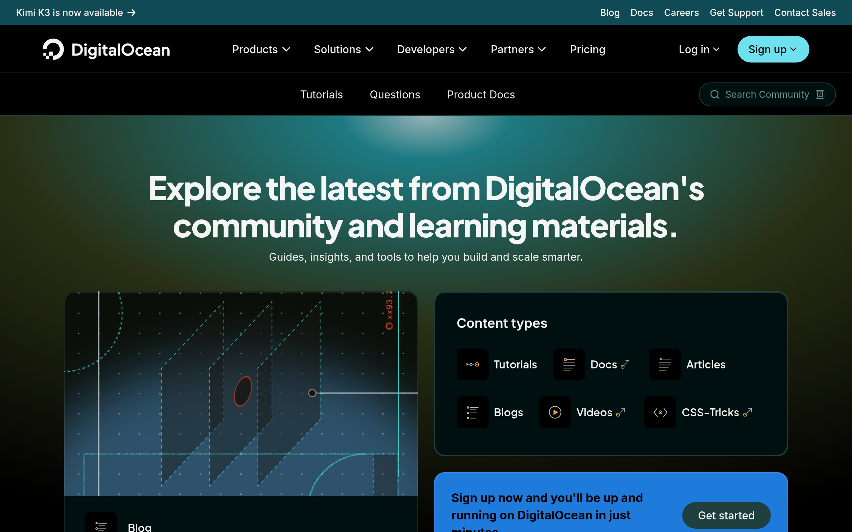This screenshot has width=852, height=532.
Task: Click the CSS-Tricks code icon
Action: pos(660,412)
